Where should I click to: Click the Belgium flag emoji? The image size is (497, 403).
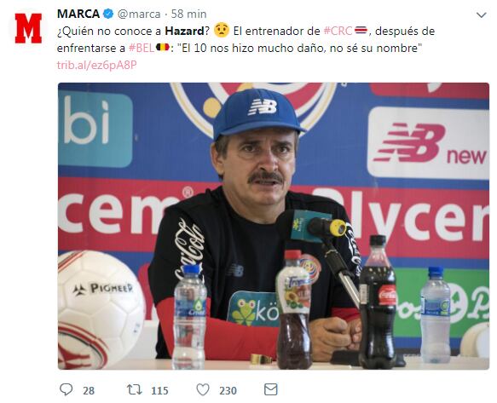pyautogui.click(x=163, y=48)
